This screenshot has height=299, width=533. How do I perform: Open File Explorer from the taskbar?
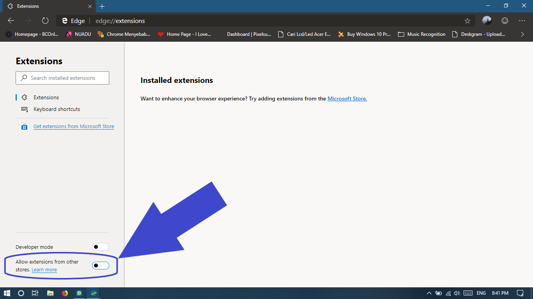click(x=50, y=293)
